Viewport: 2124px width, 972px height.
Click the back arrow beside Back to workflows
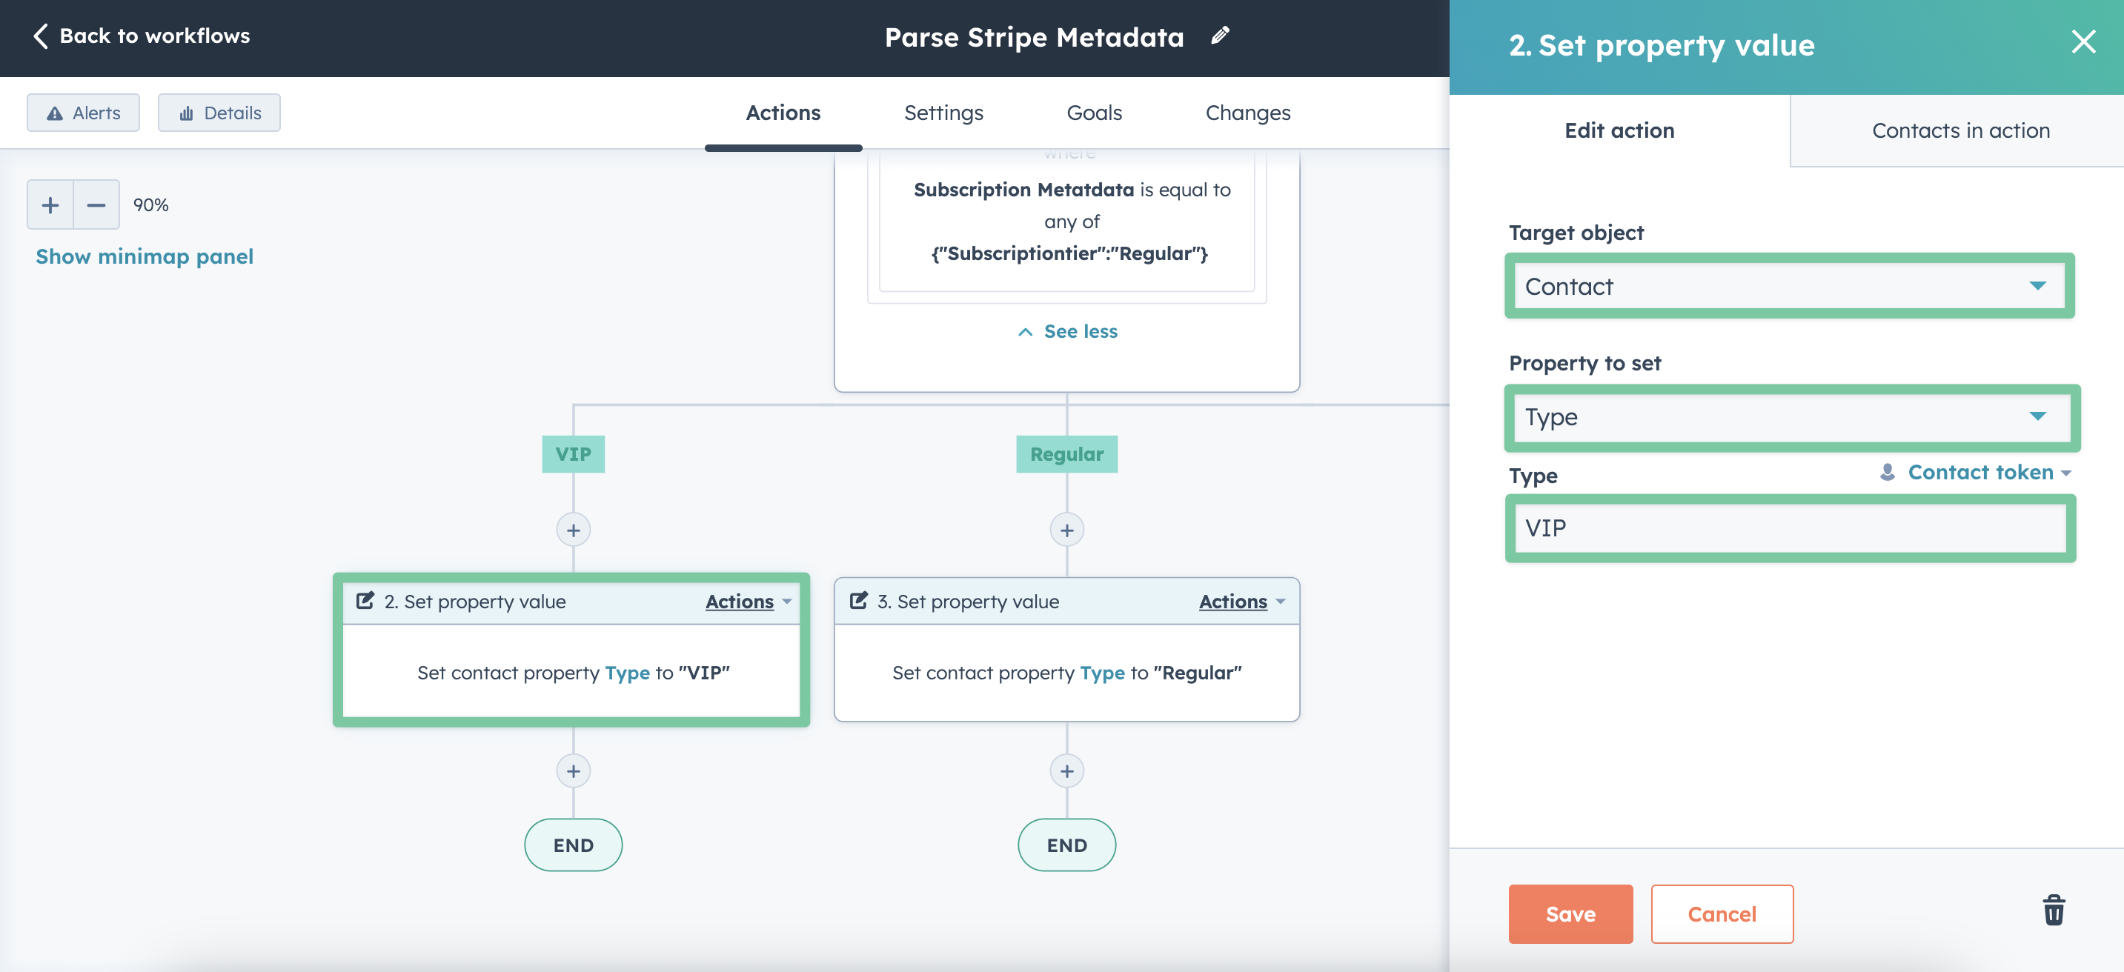[x=39, y=36]
